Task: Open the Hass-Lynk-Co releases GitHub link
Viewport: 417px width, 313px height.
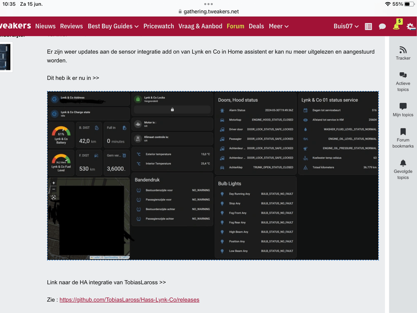Action: 129,299
